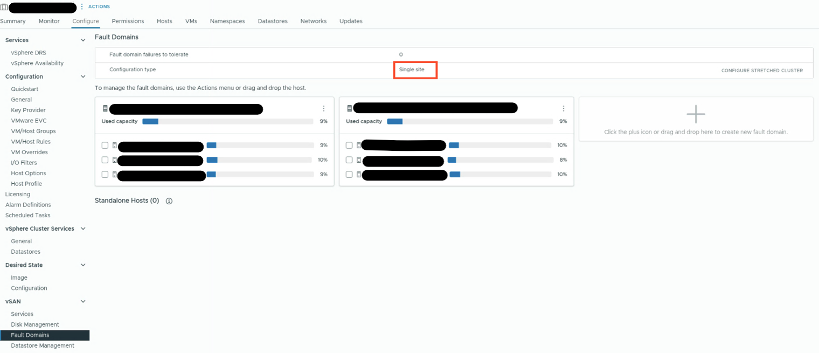Open the left fault domain's three-dot menu

[323, 108]
